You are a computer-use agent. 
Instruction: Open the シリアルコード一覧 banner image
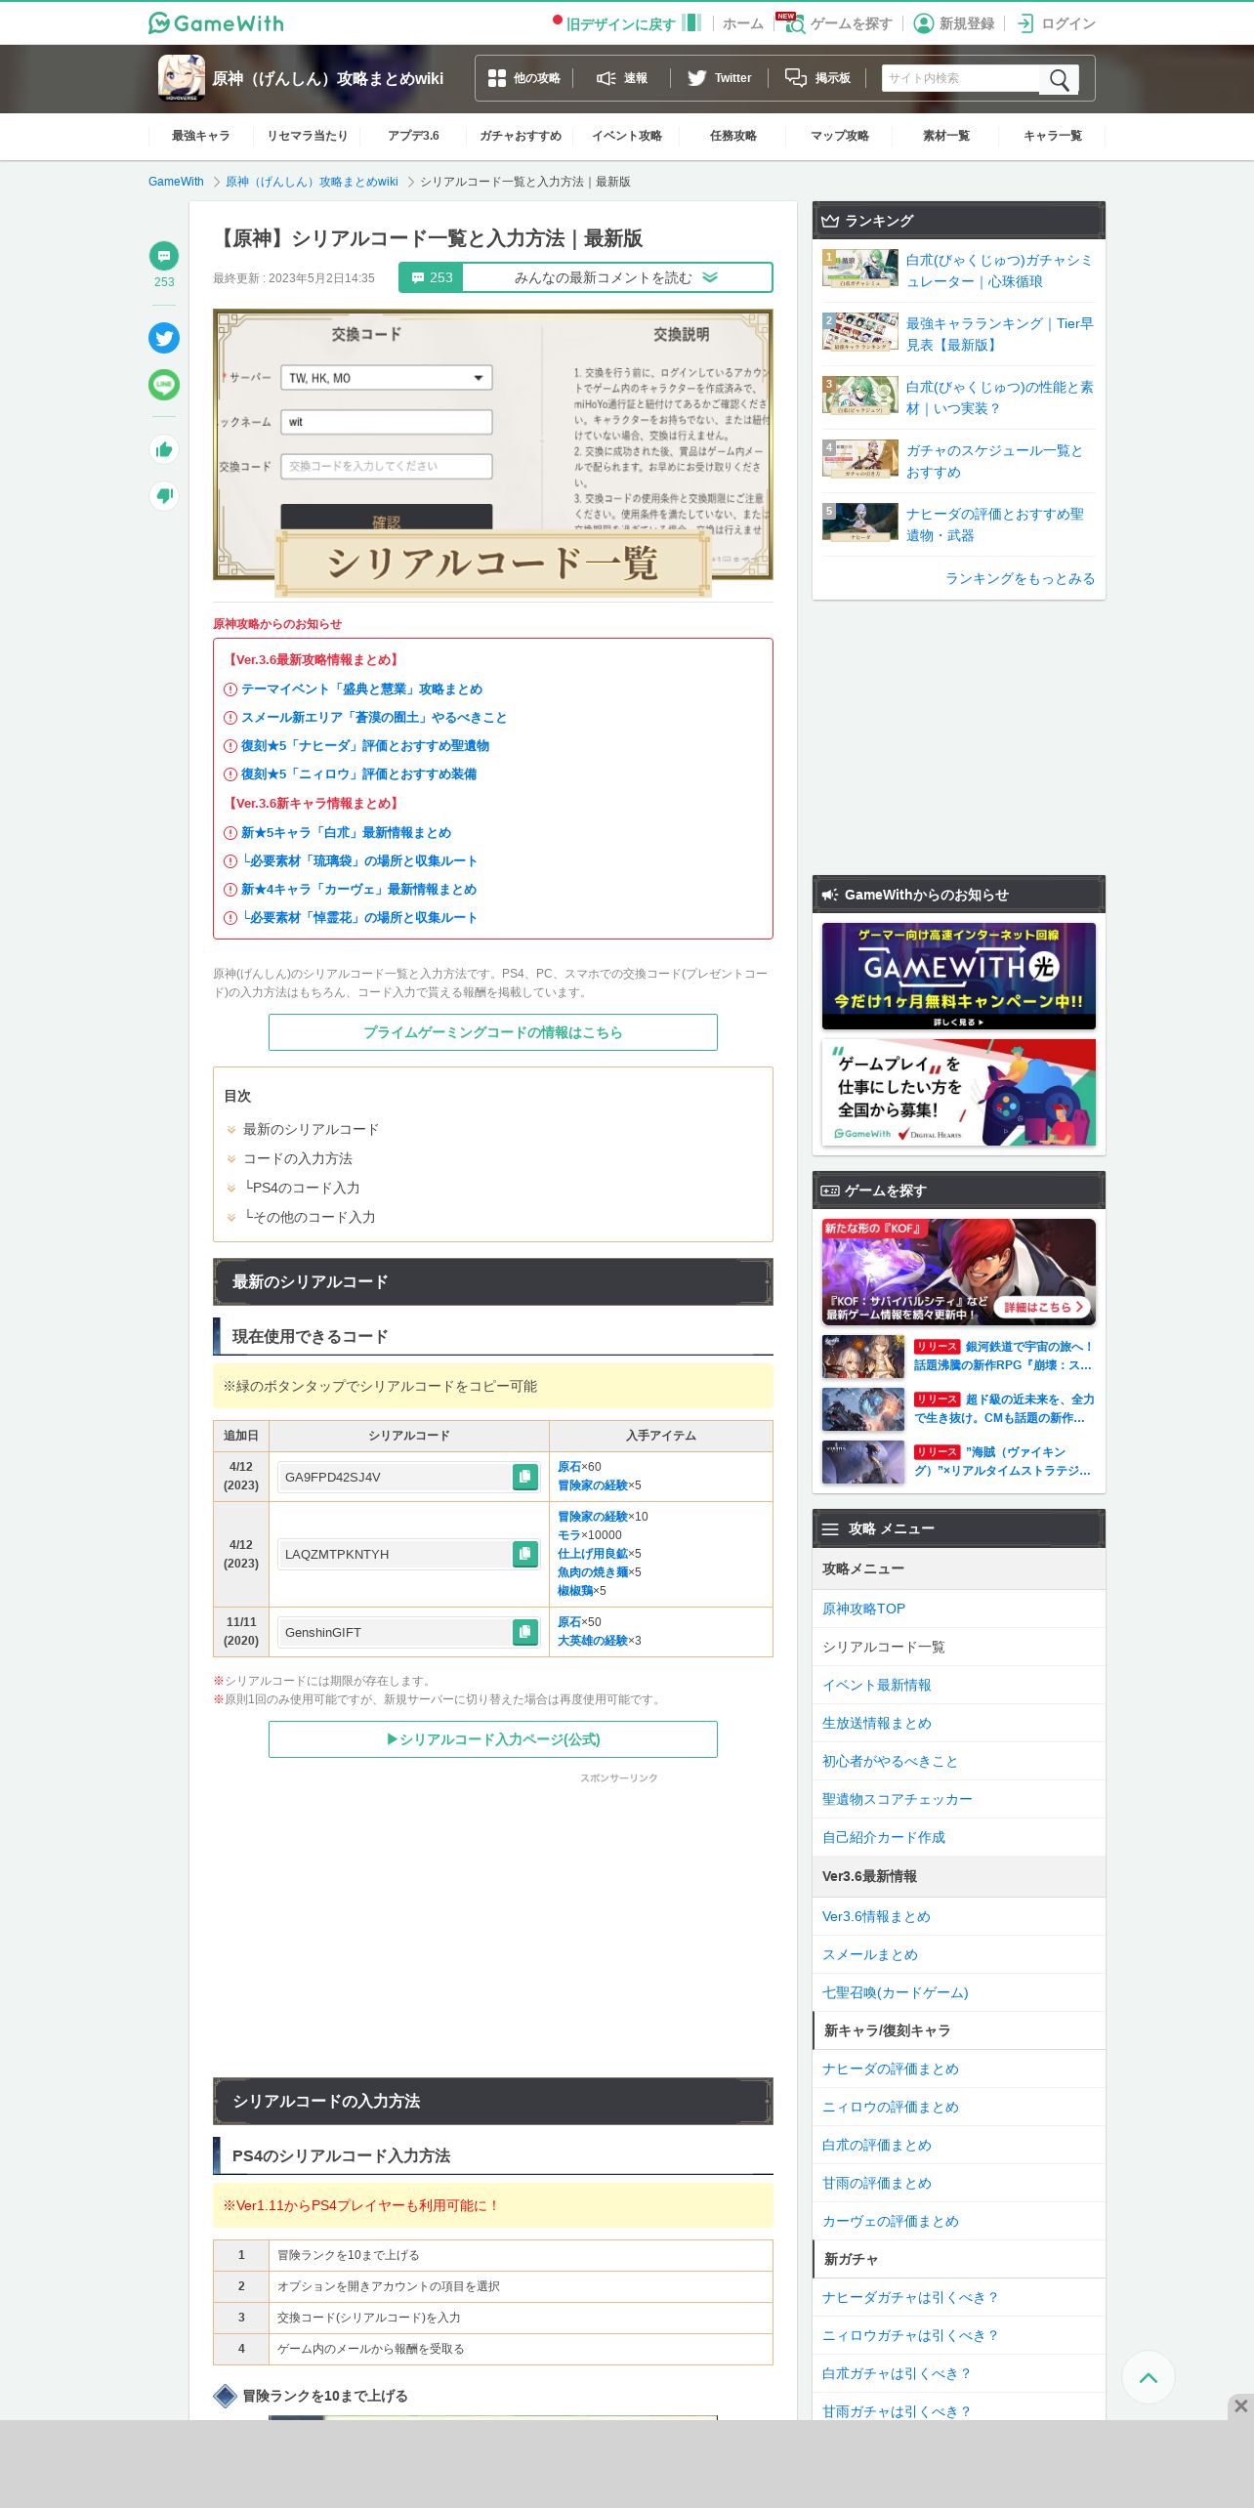coord(493,452)
